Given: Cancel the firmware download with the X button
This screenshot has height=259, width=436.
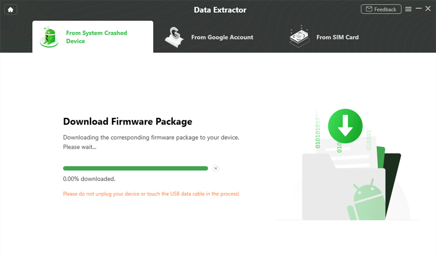Looking at the screenshot, I should [216, 168].
